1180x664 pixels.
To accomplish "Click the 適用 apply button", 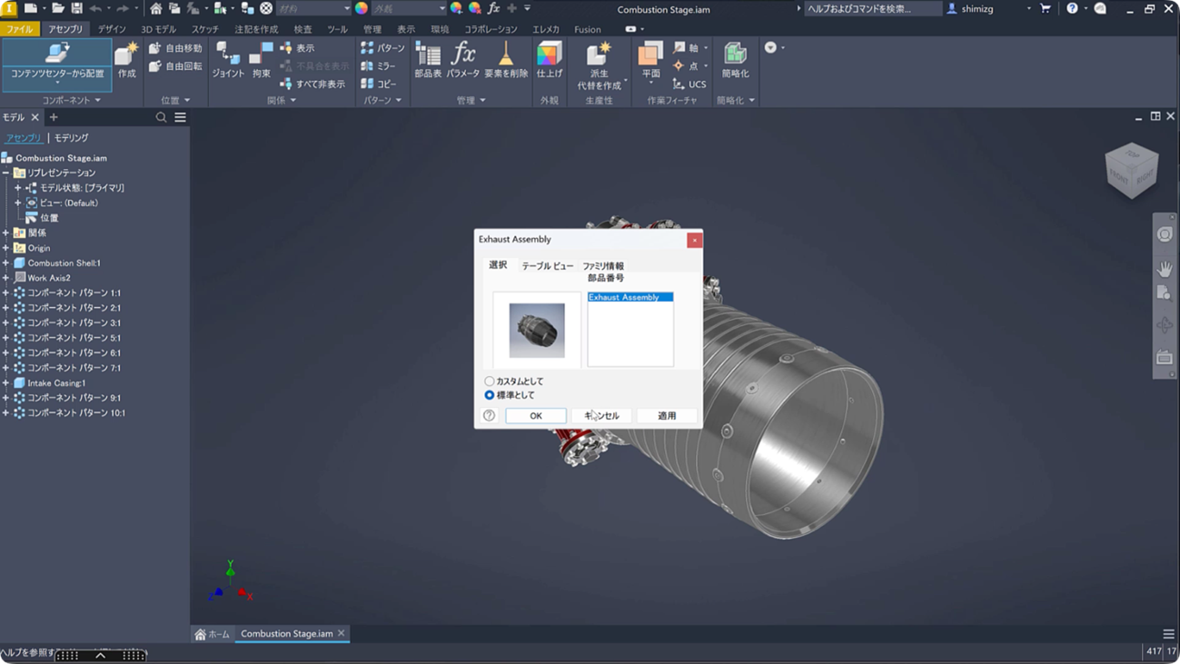I will [x=667, y=416].
